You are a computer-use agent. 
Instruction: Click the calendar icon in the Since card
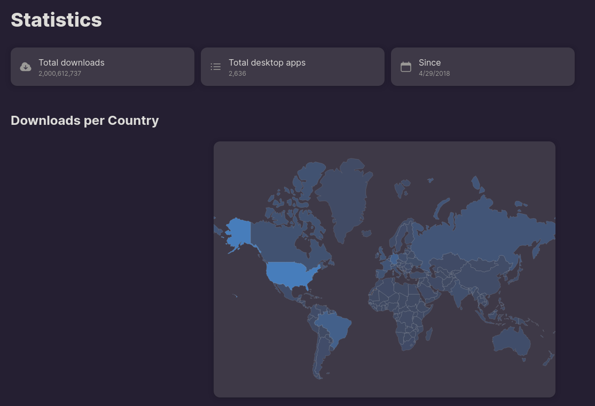(x=406, y=67)
